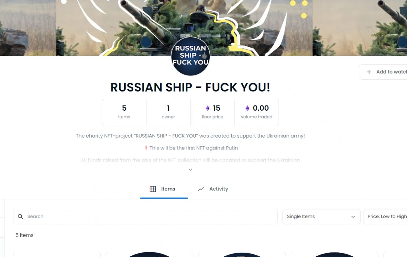Viewport: 407px width, 257px height.
Task: Click the magnifier icon in search bar
Action: pyautogui.click(x=21, y=217)
